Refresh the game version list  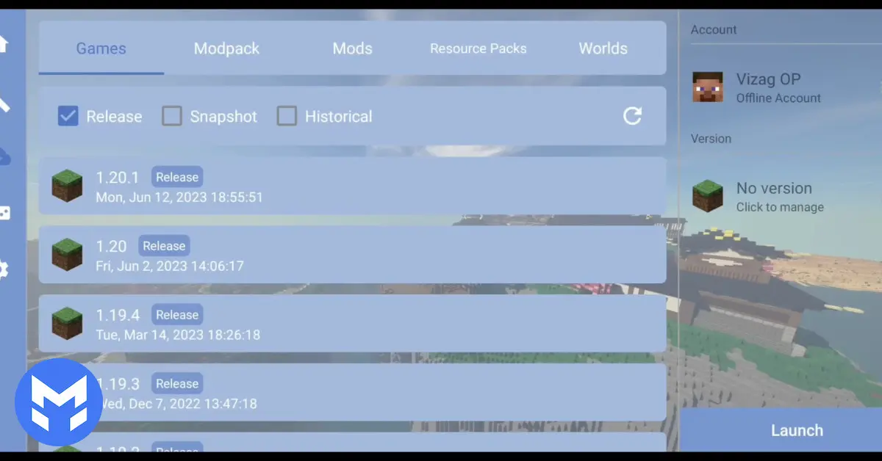pos(632,116)
